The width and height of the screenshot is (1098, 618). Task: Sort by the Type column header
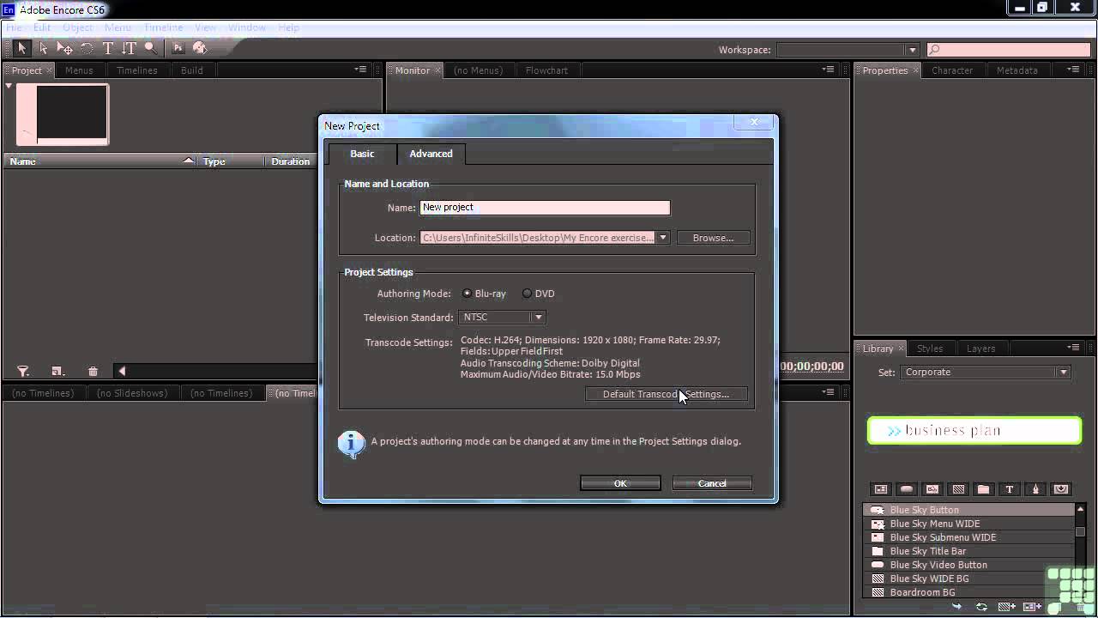(x=232, y=161)
